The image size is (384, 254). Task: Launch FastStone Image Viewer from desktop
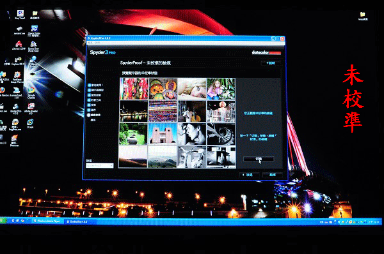point(17,77)
